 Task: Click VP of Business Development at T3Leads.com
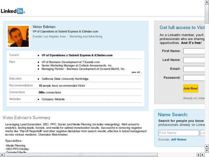click(70, 62)
